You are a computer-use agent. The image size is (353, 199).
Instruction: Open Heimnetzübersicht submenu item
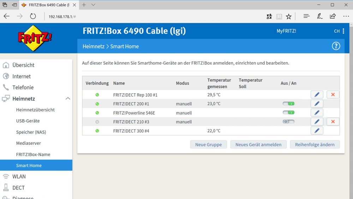[x=36, y=110]
